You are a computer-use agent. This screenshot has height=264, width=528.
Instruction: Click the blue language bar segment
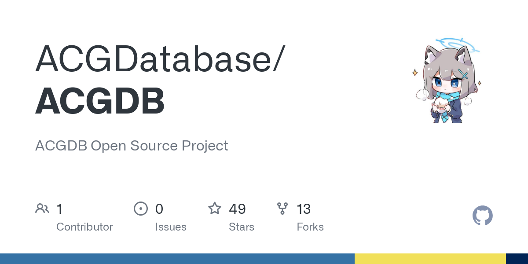tap(177, 259)
